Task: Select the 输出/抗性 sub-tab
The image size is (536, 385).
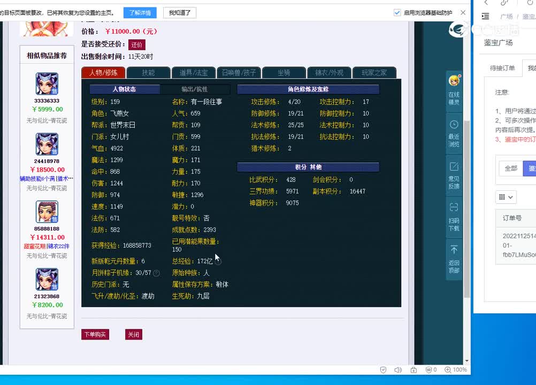Action: pos(195,89)
